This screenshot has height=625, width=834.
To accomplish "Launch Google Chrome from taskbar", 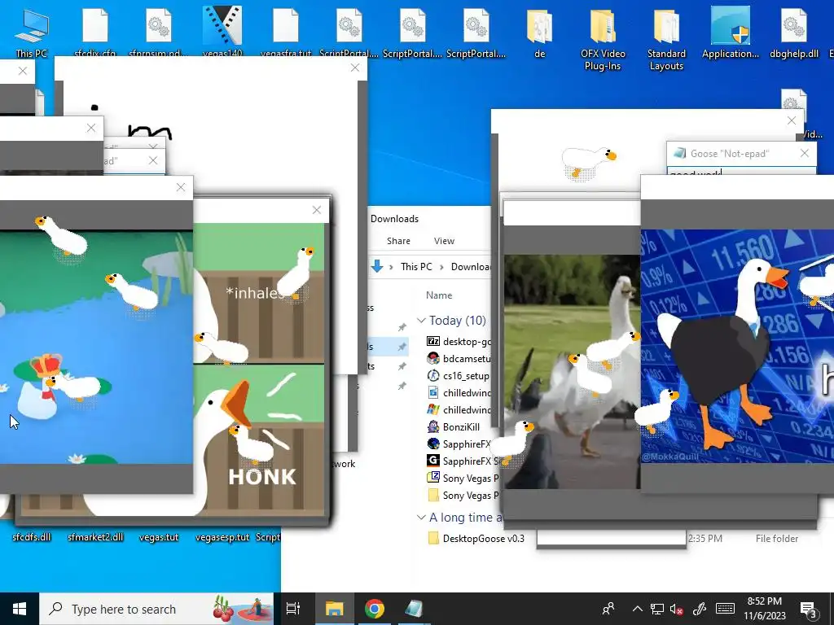I will pyautogui.click(x=375, y=609).
